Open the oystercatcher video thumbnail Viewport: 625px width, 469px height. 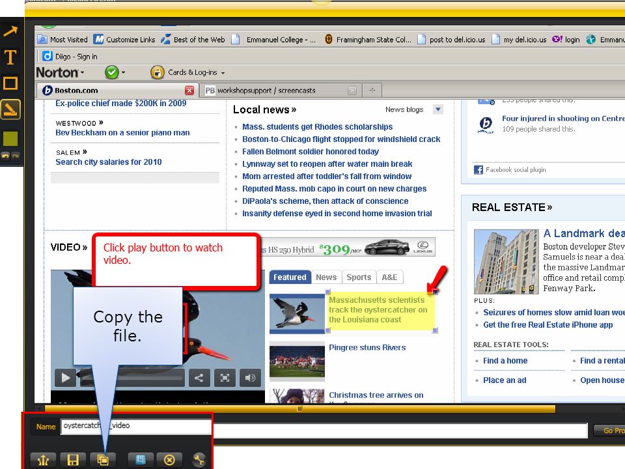(x=298, y=313)
